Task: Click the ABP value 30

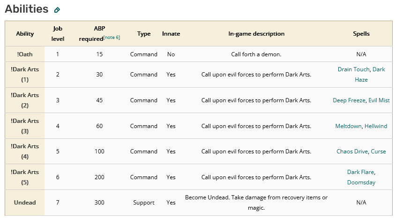Action: point(99,75)
